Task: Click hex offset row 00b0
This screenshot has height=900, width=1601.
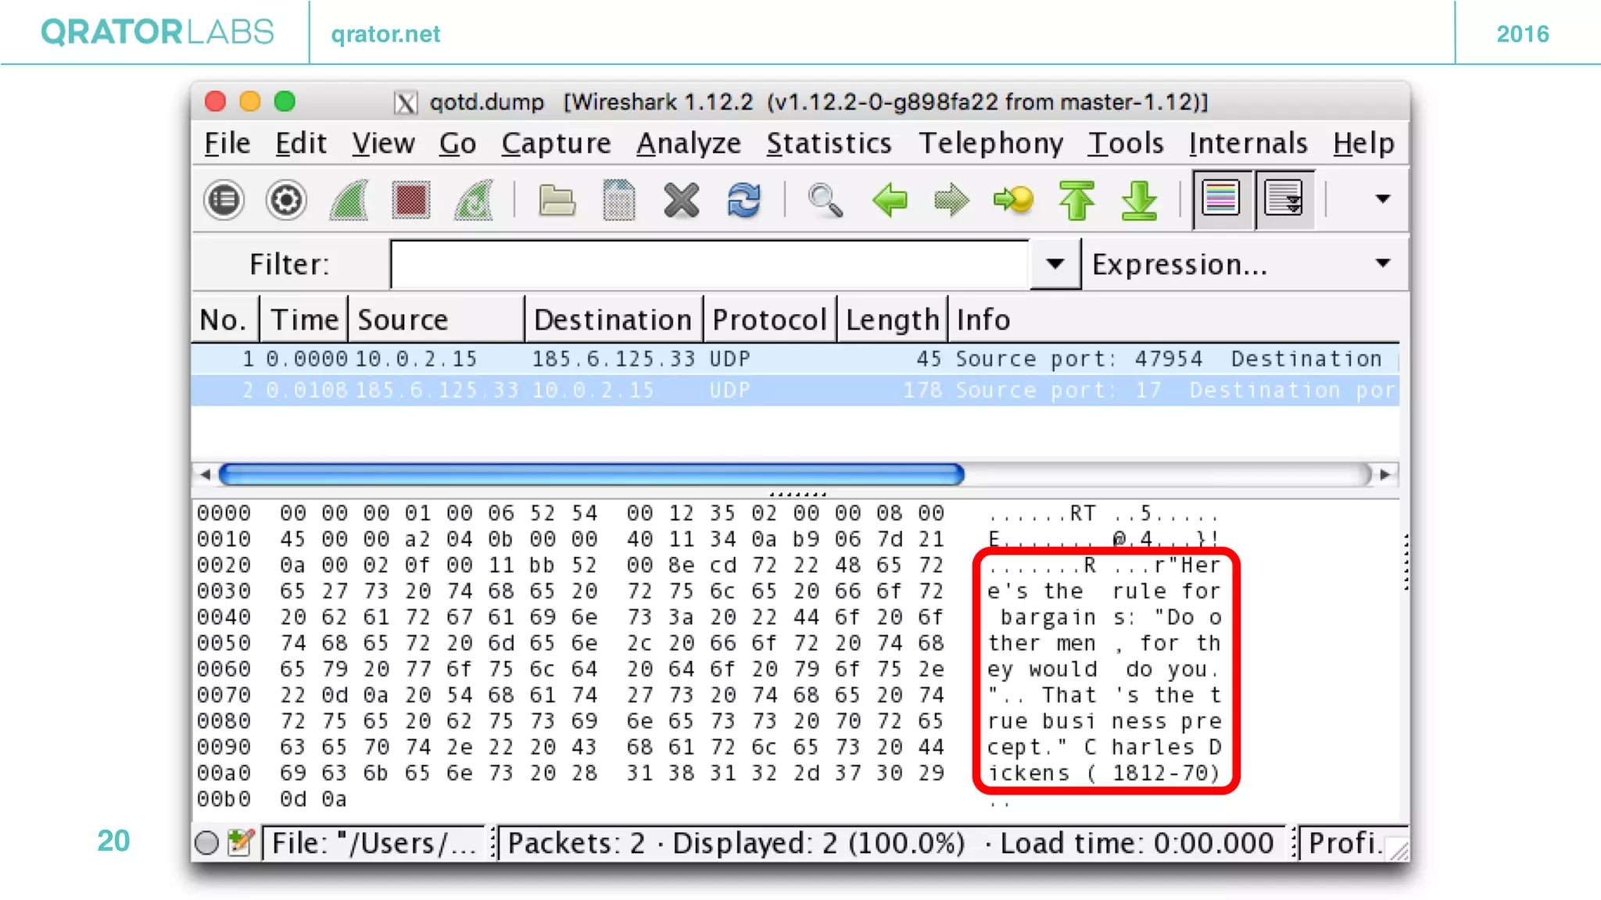Action: point(224,799)
